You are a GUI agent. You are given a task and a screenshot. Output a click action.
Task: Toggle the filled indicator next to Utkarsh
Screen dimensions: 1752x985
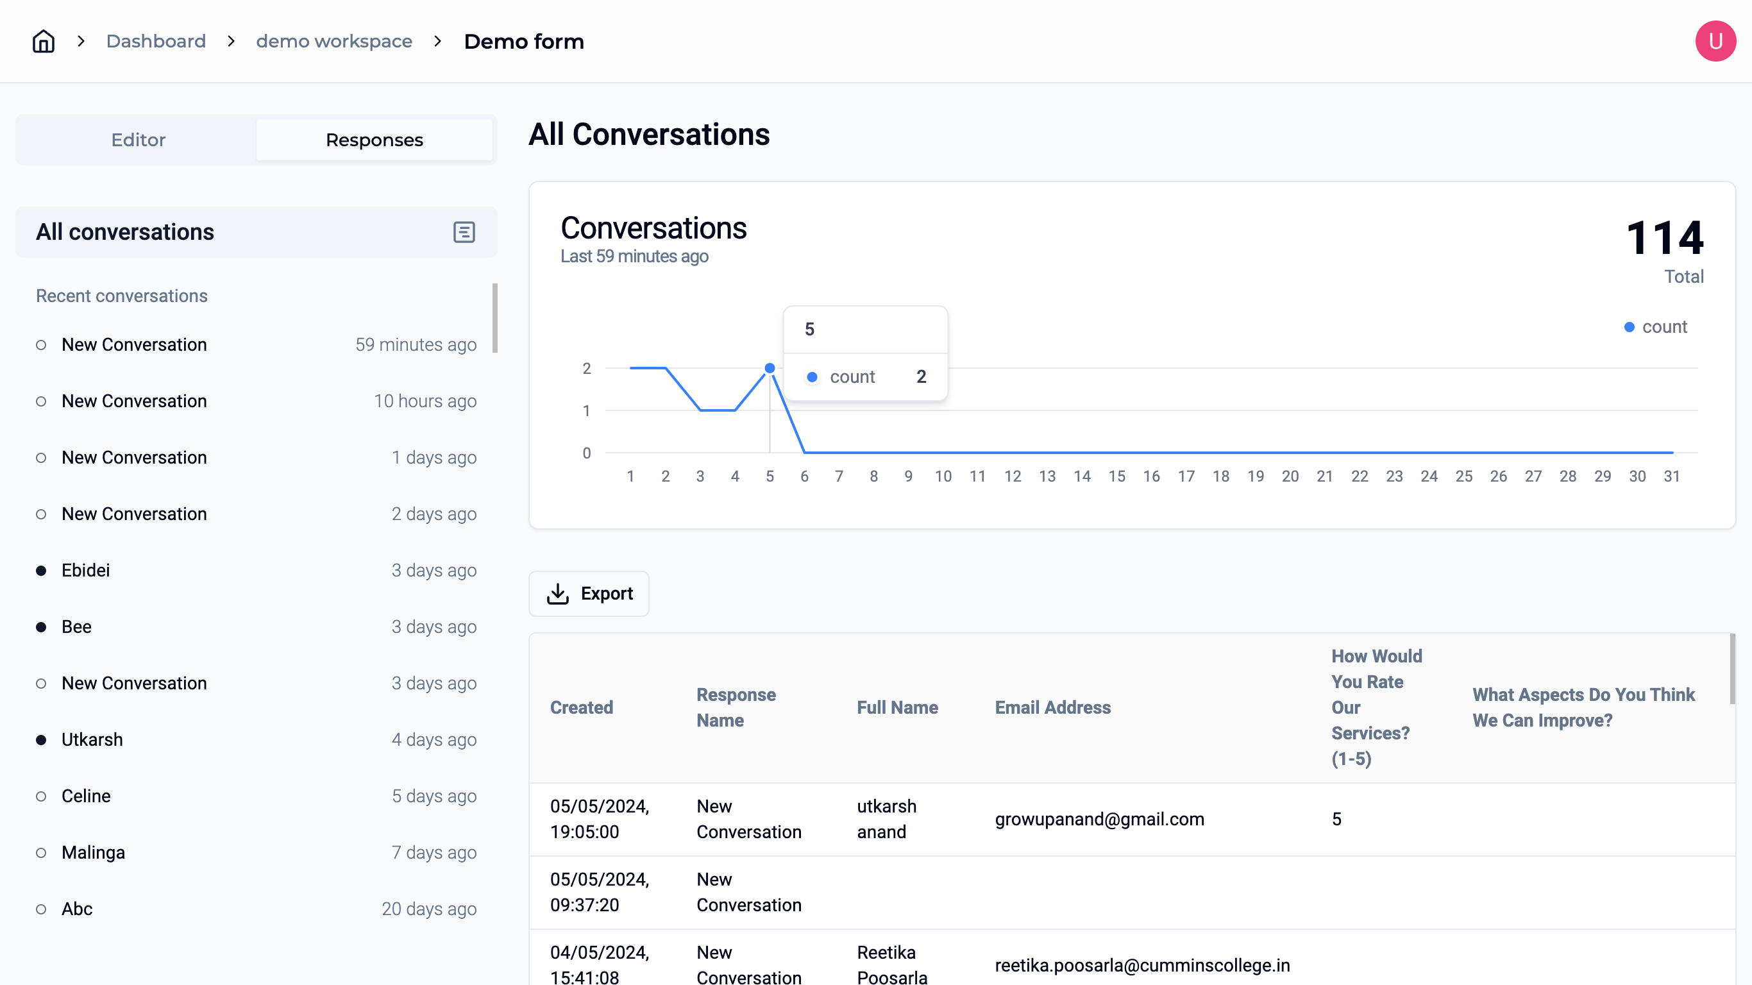tap(41, 739)
